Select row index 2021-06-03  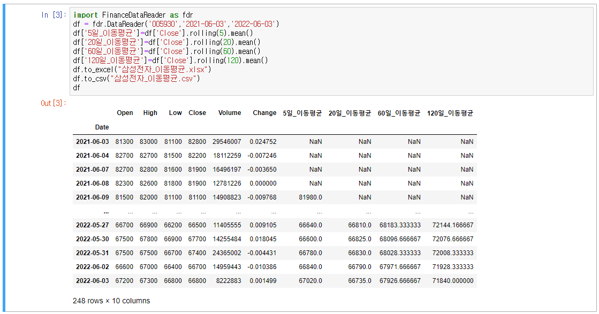pos(93,142)
